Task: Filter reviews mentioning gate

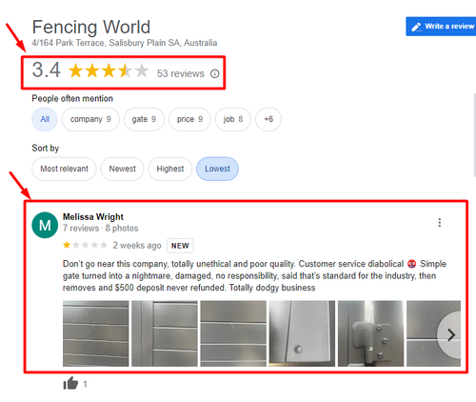Action: (144, 119)
